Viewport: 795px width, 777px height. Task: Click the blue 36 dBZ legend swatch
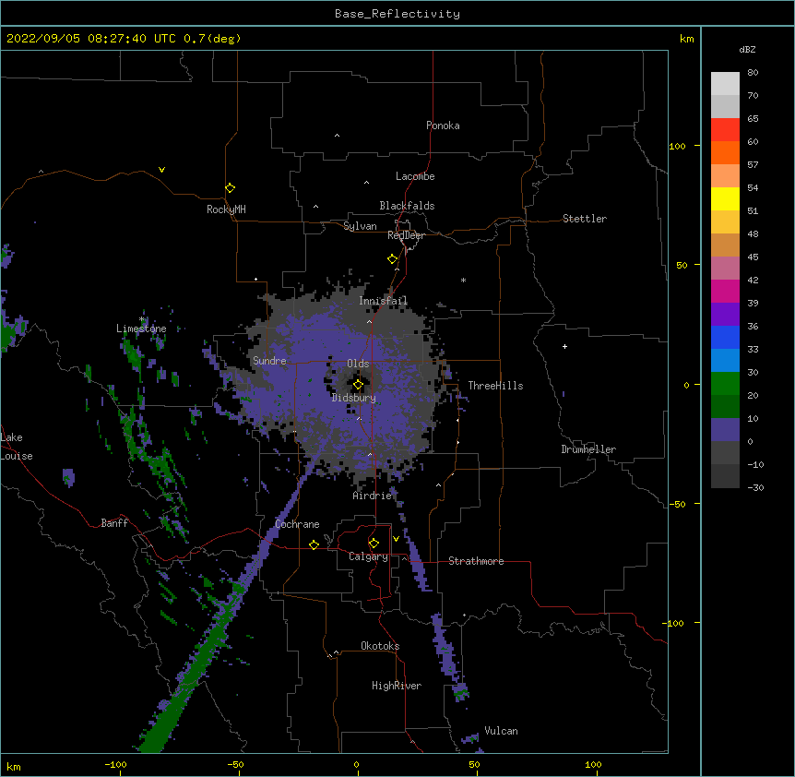[x=725, y=337]
